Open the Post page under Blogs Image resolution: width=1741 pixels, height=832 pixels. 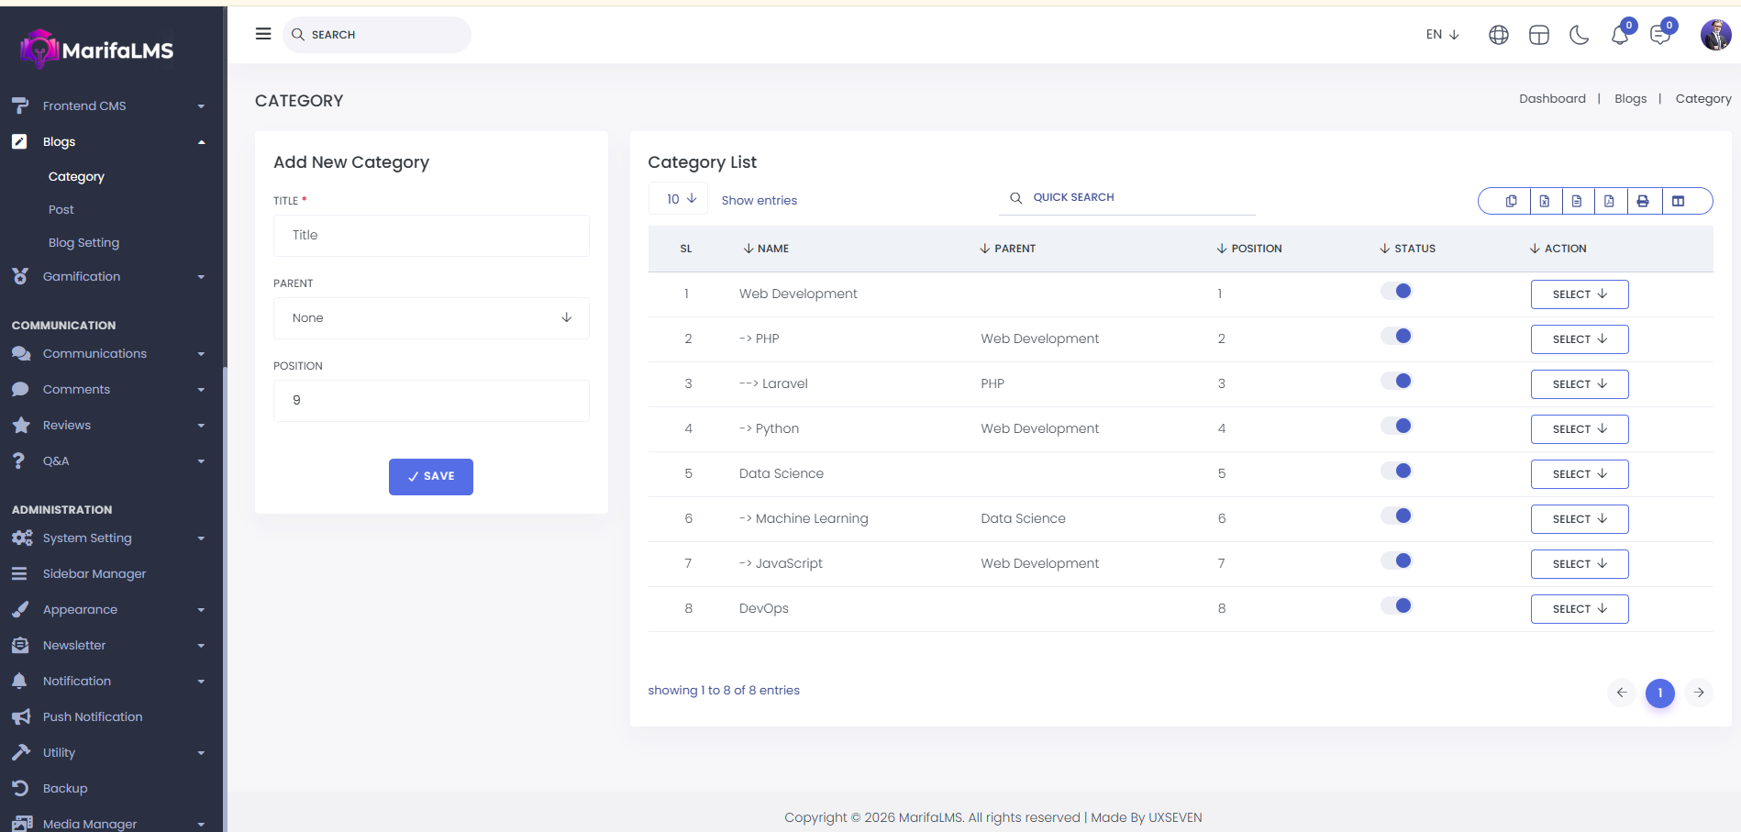coord(61,210)
